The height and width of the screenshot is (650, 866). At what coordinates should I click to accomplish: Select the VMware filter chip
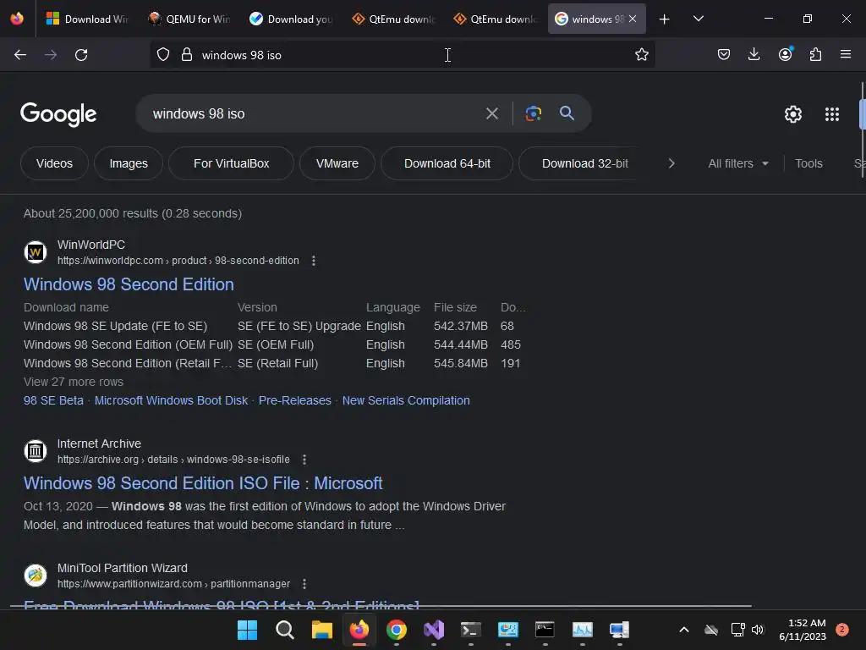click(x=337, y=163)
